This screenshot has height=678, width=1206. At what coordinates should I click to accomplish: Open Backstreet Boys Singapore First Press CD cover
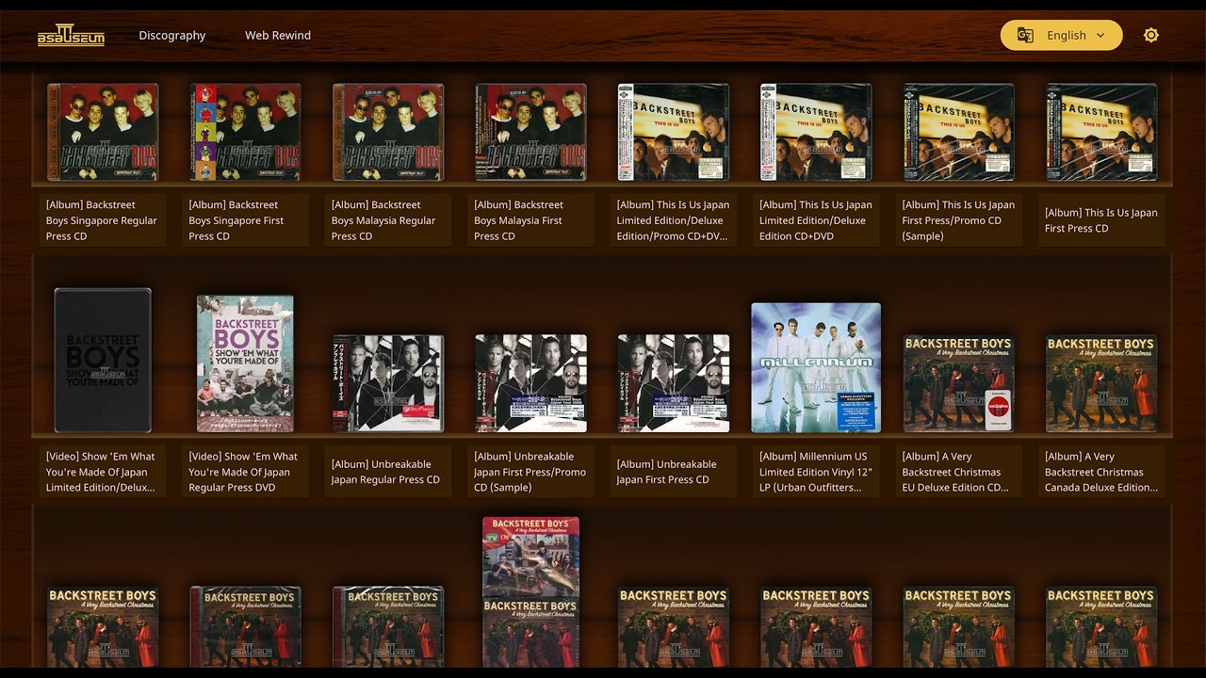click(245, 132)
